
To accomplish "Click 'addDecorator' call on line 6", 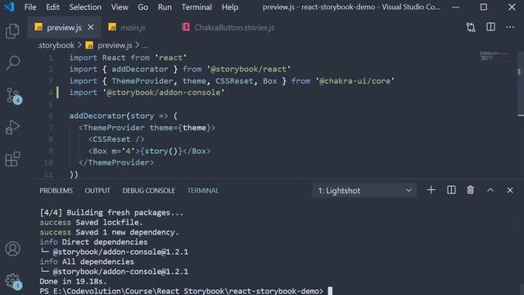I will (97, 116).
